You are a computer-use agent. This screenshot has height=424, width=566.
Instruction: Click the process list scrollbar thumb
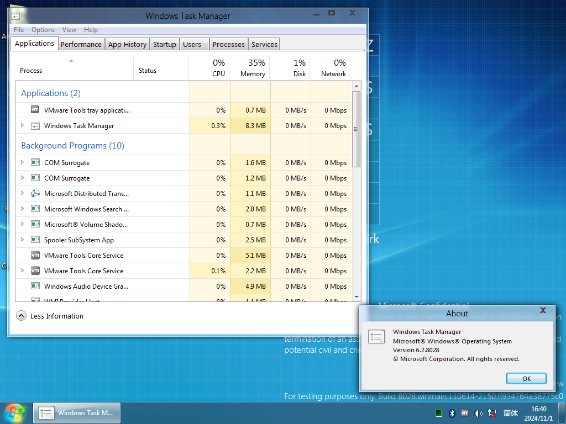(x=357, y=129)
